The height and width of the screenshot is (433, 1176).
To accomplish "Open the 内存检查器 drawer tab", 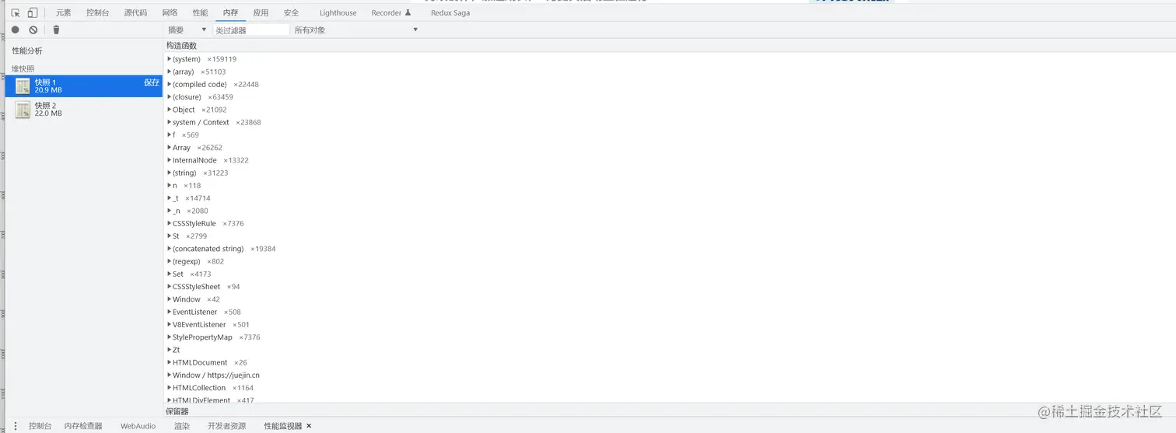I will (83, 426).
